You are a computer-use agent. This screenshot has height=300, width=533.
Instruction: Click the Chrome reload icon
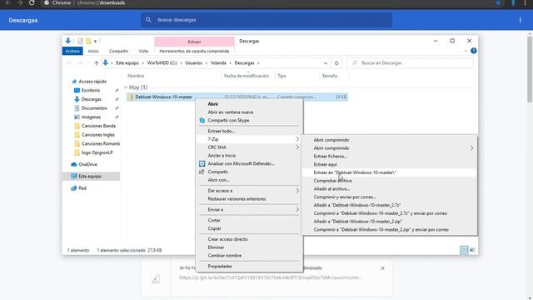point(32,2)
